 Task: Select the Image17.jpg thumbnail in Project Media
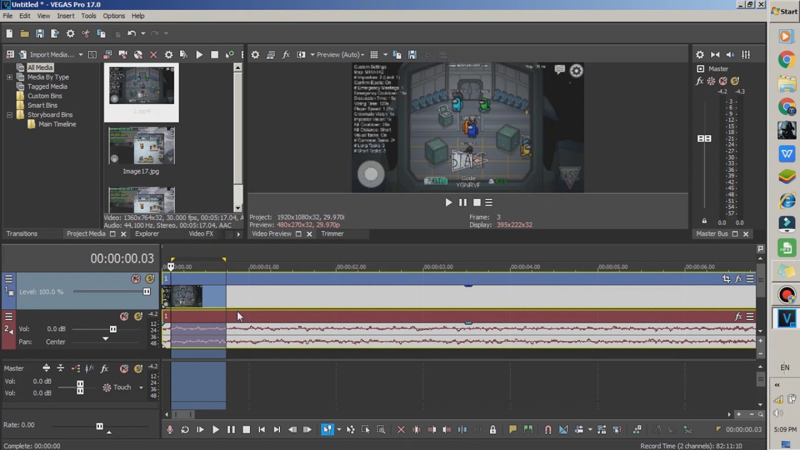click(141, 145)
